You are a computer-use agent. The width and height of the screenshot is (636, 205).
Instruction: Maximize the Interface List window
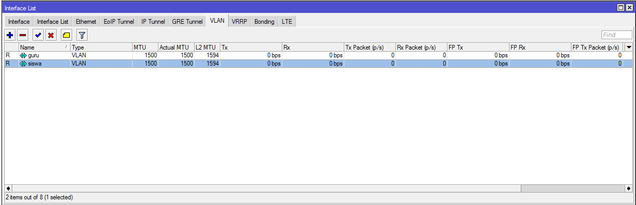(x=621, y=8)
